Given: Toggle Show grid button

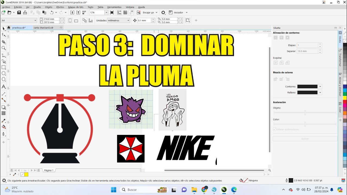Looking at the screenshot, I should click(125, 12).
